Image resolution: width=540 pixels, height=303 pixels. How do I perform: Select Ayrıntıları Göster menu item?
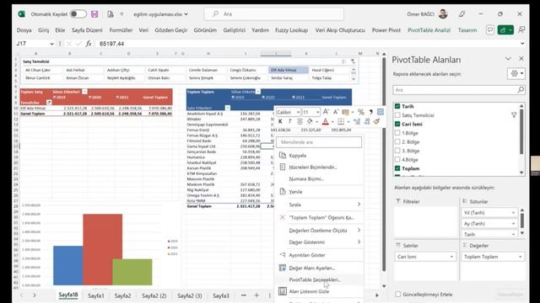[320, 255]
